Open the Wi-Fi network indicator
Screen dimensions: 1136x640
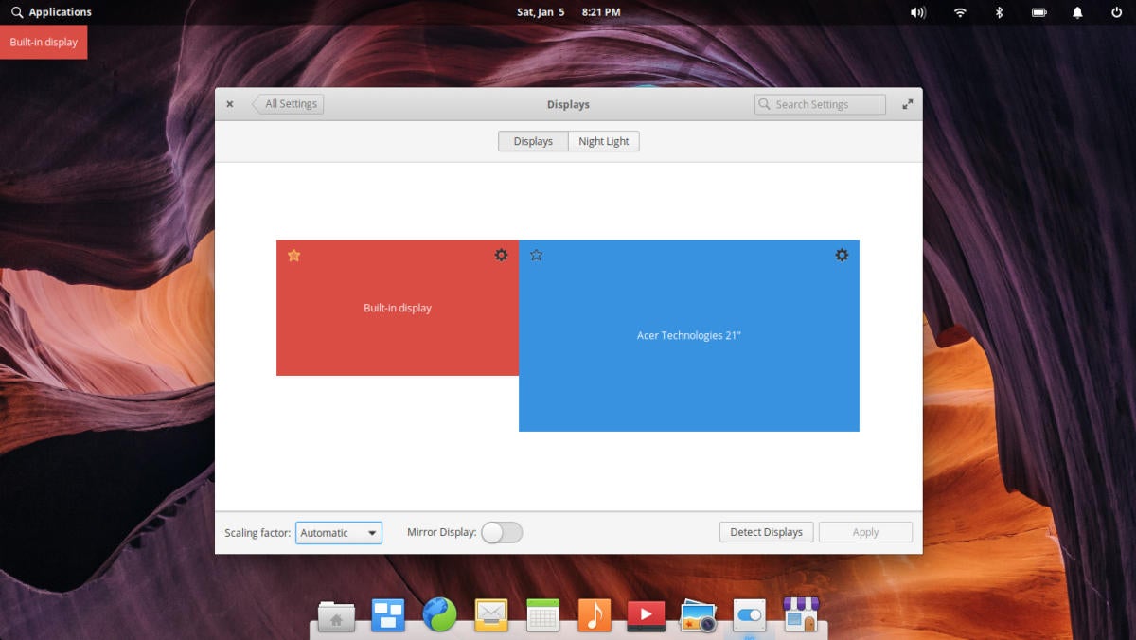(960, 12)
